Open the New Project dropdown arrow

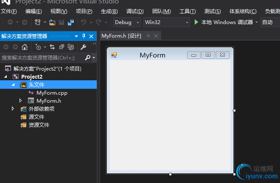click(45, 22)
